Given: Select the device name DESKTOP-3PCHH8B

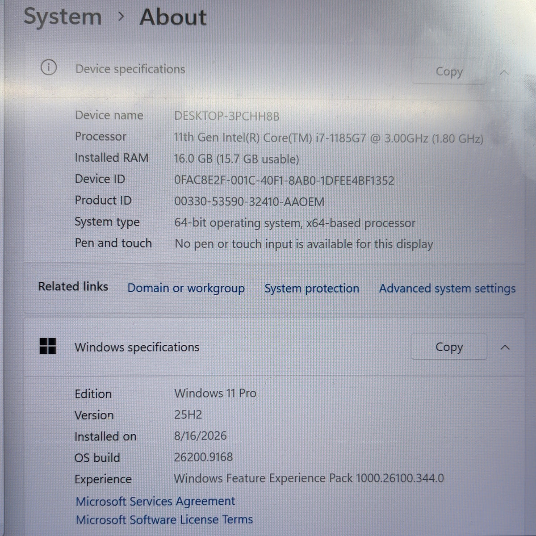Looking at the screenshot, I should tap(227, 116).
